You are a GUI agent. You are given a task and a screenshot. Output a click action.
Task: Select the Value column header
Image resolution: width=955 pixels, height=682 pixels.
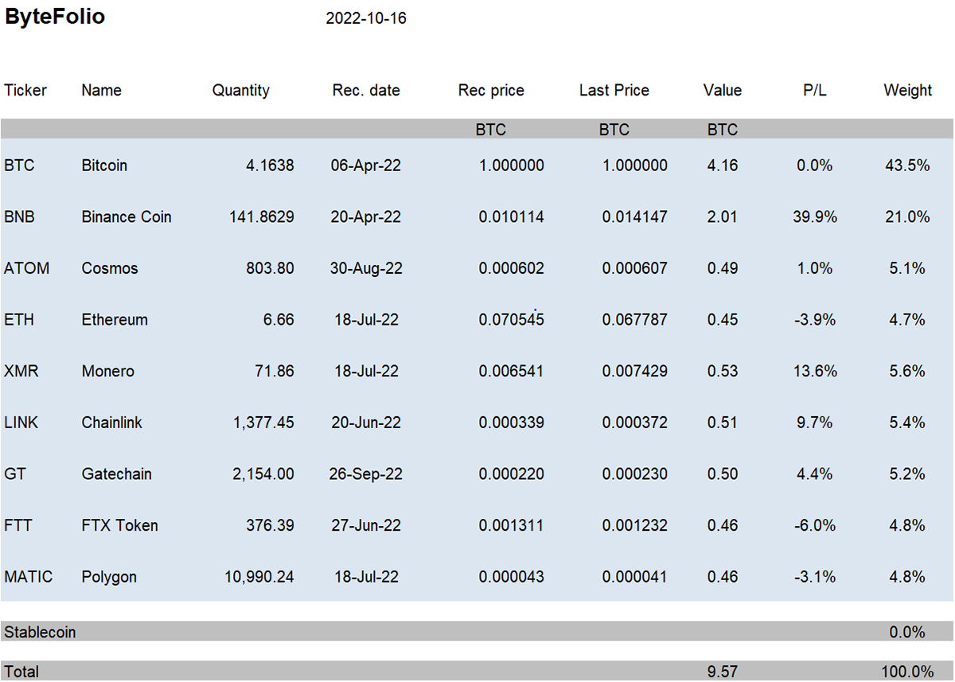pyautogui.click(x=723, y=90)
